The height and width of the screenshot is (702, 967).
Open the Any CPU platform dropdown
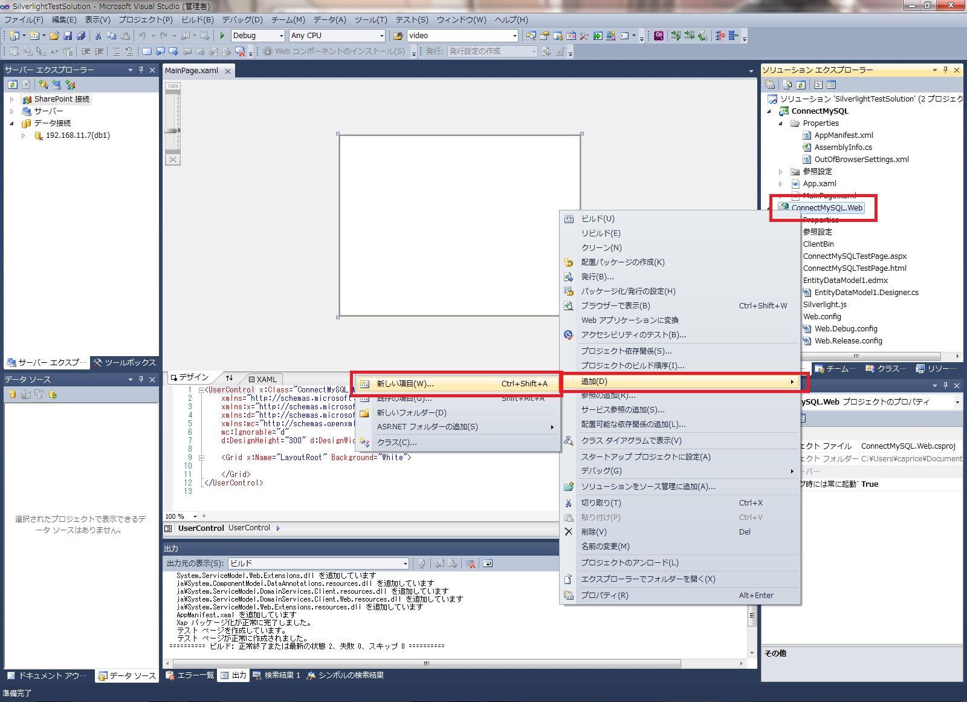381,36
